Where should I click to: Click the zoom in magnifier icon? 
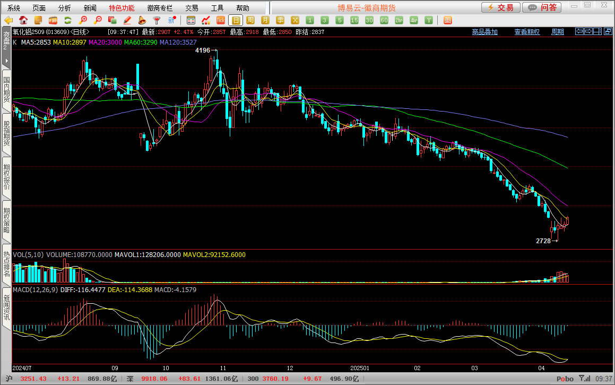coord(83,20)
